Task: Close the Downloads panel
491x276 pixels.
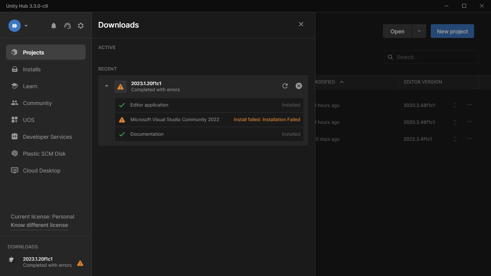Action: tap(301, 24)
